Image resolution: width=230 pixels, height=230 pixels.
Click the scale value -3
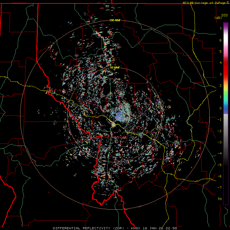tap(220, 142)
